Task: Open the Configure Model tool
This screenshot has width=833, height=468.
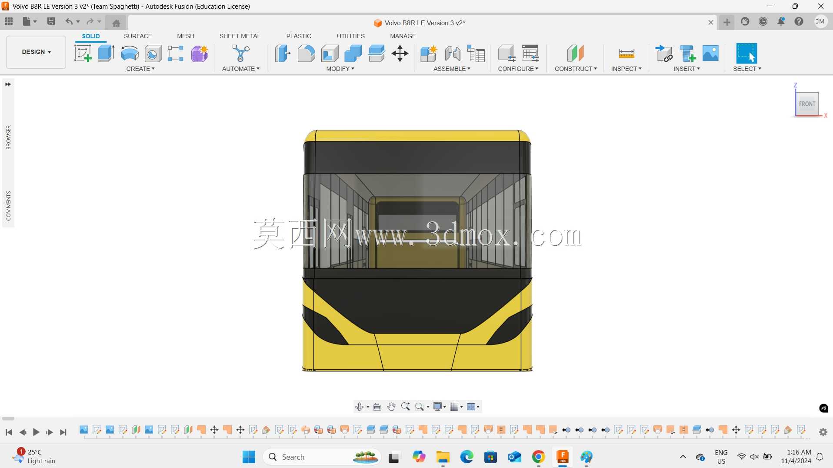Action: pyautogui.click(x=506, y=53)
